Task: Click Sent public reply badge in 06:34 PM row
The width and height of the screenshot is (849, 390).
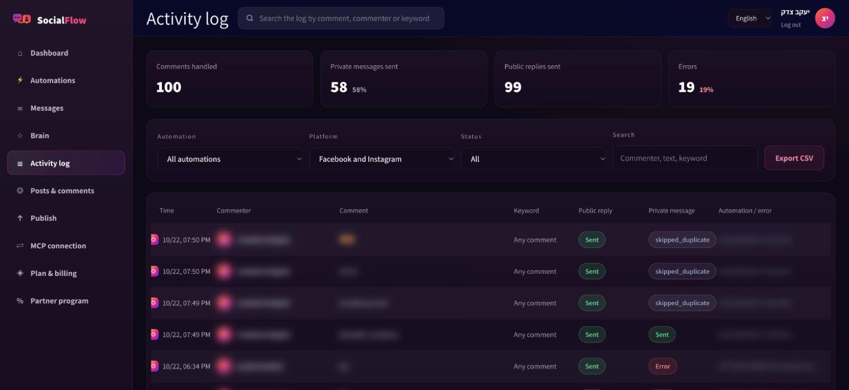Action: [x=592, y=366]
